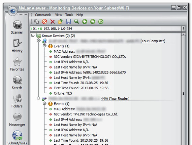Maximize the MyLanViewer window
Screen dimensions: 192x145
click(179, 8)
